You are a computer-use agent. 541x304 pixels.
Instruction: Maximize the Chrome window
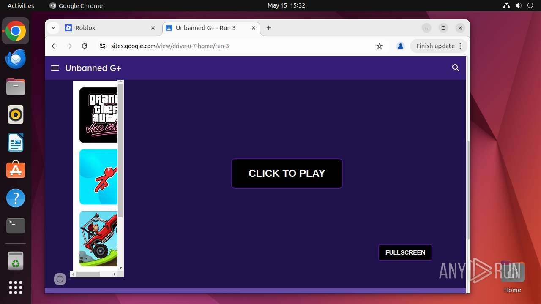(443, 28)
